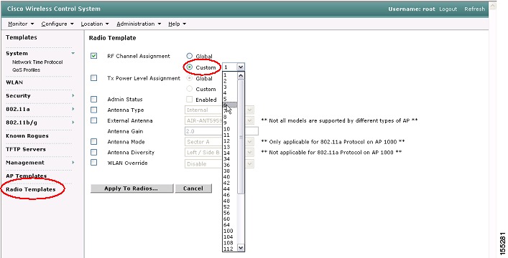
Task: Select channel 64 in the list
Action: click(x=230, y=225)
